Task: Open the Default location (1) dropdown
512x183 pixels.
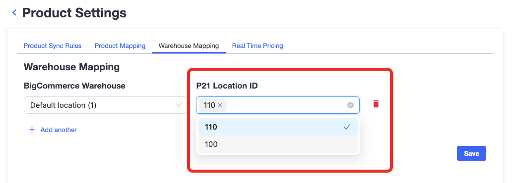Action: [x=106, y=105]
